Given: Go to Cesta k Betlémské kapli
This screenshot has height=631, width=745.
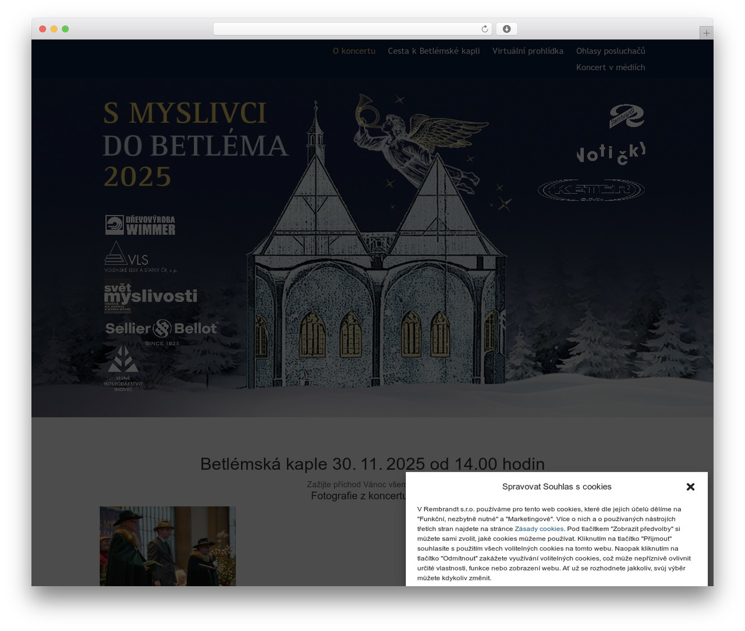Looking at the screenshot, I should point(434,51).
